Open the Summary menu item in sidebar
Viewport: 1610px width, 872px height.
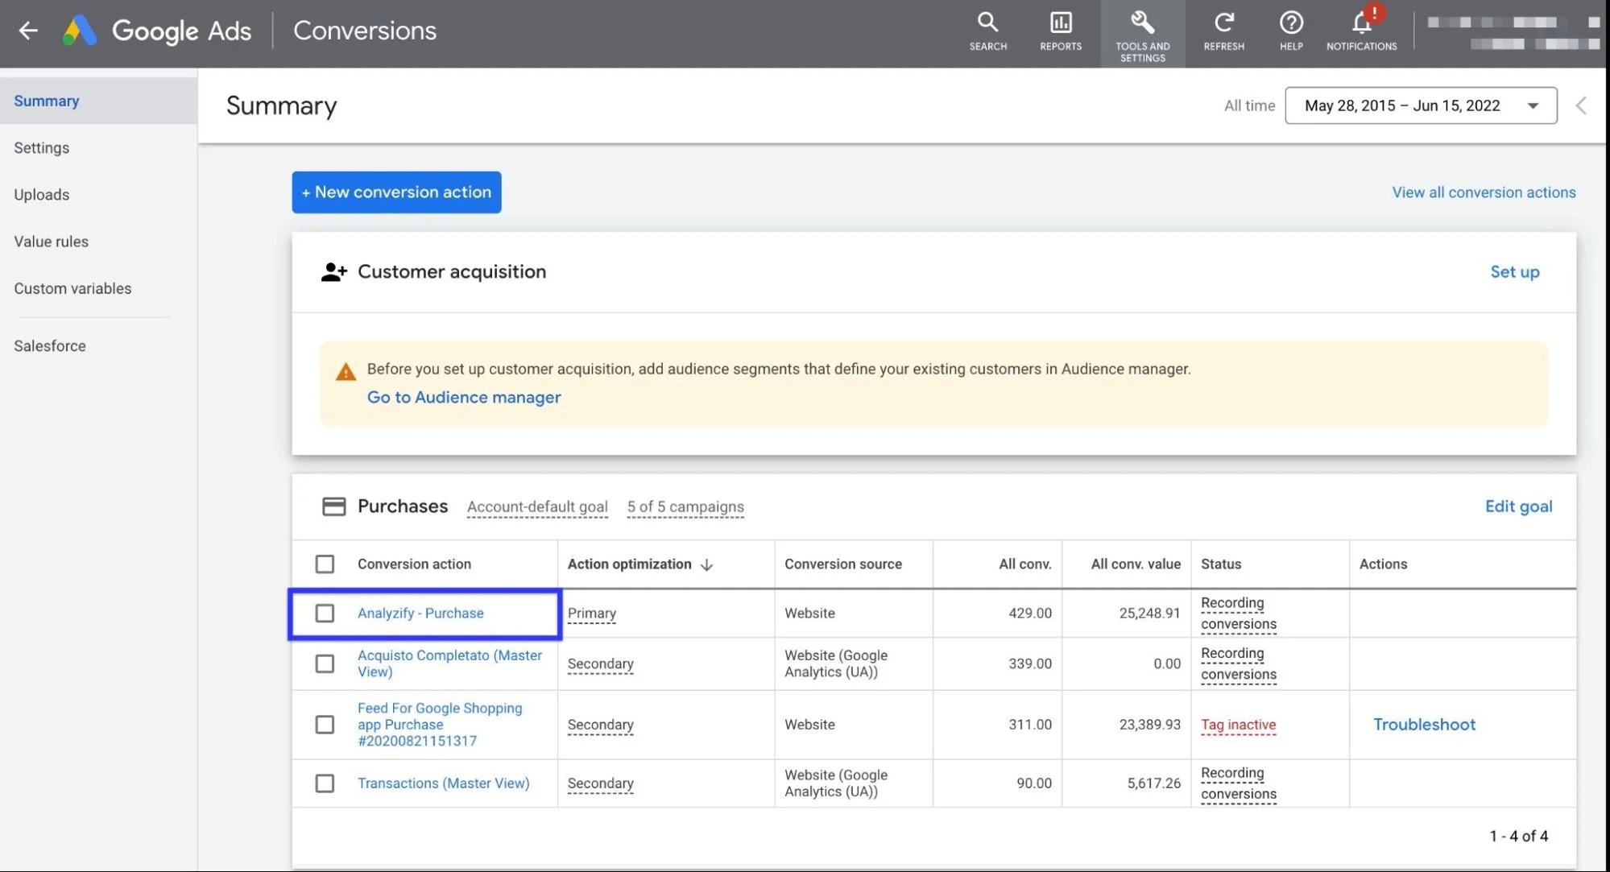point(46,100)
